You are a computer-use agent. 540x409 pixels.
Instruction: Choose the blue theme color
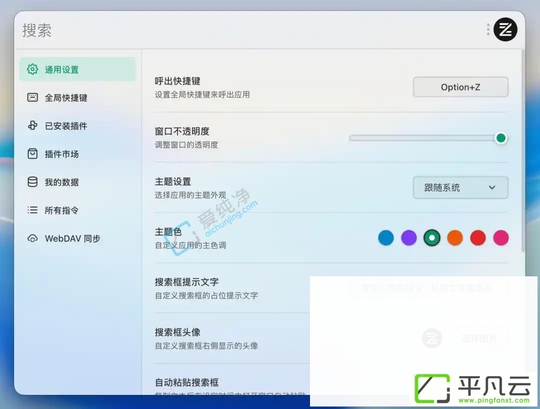point(385,238)
